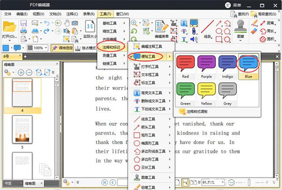Toggle the keep selected pin button
This screenshot has width=282, height=190.
62,48
